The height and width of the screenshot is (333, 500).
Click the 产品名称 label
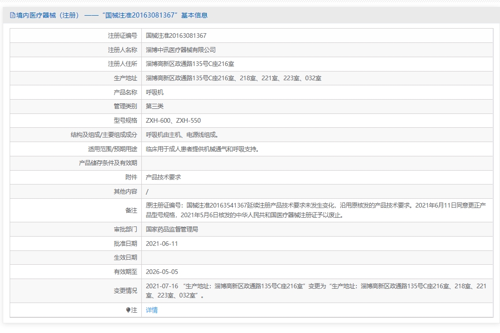125,92
